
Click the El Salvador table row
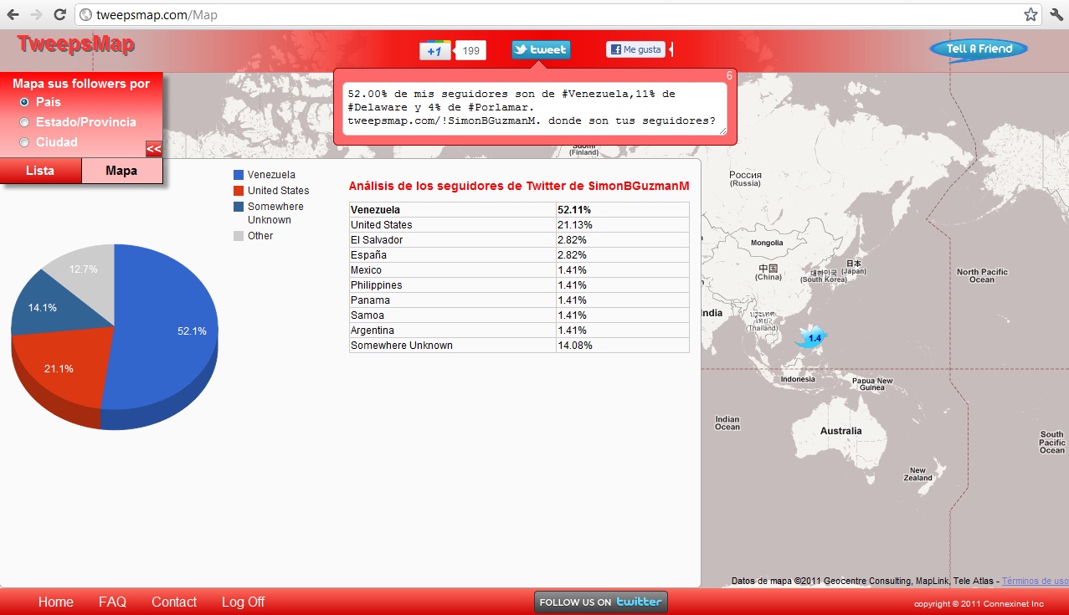pos(519,240)
